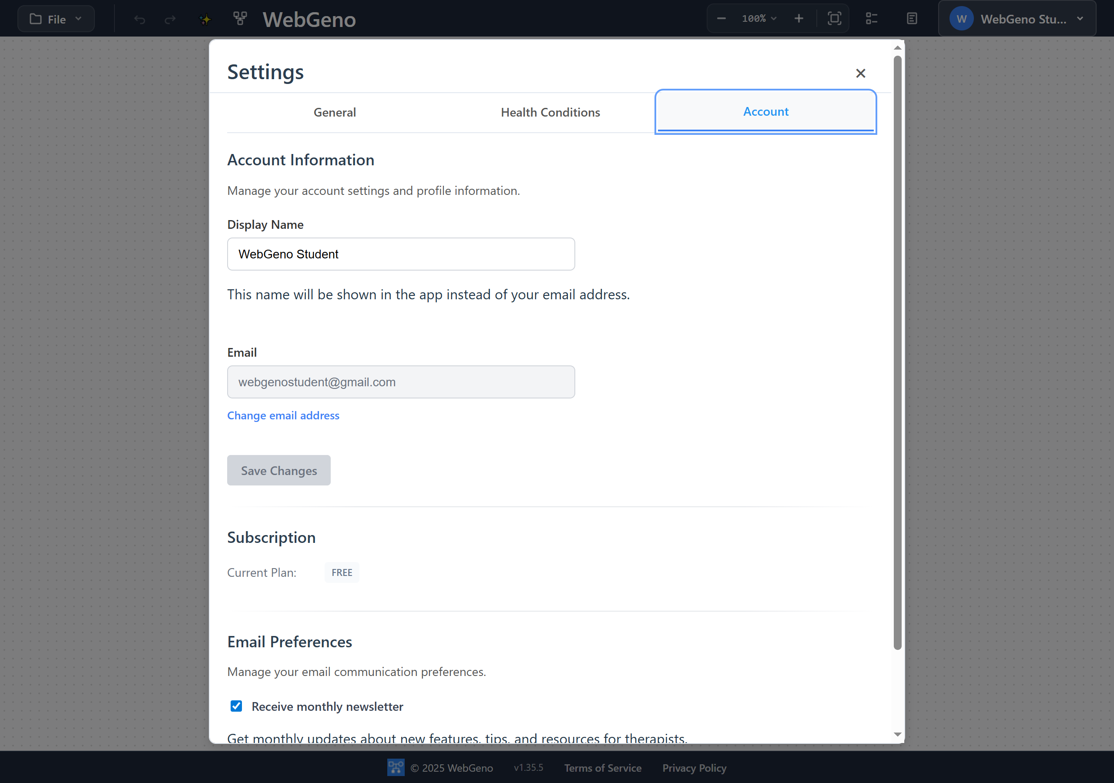Close the Settings dialog
This screenshot has width=1114, height=783.
coord(860,73)
